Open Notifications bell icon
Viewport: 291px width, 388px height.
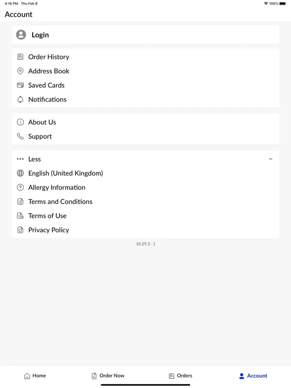(20, 100)
